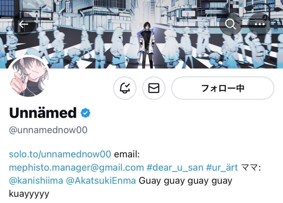Click the mephisto.manager@gmail.com email link
Viewport: 283px width, 203px height.
(76, 167)
